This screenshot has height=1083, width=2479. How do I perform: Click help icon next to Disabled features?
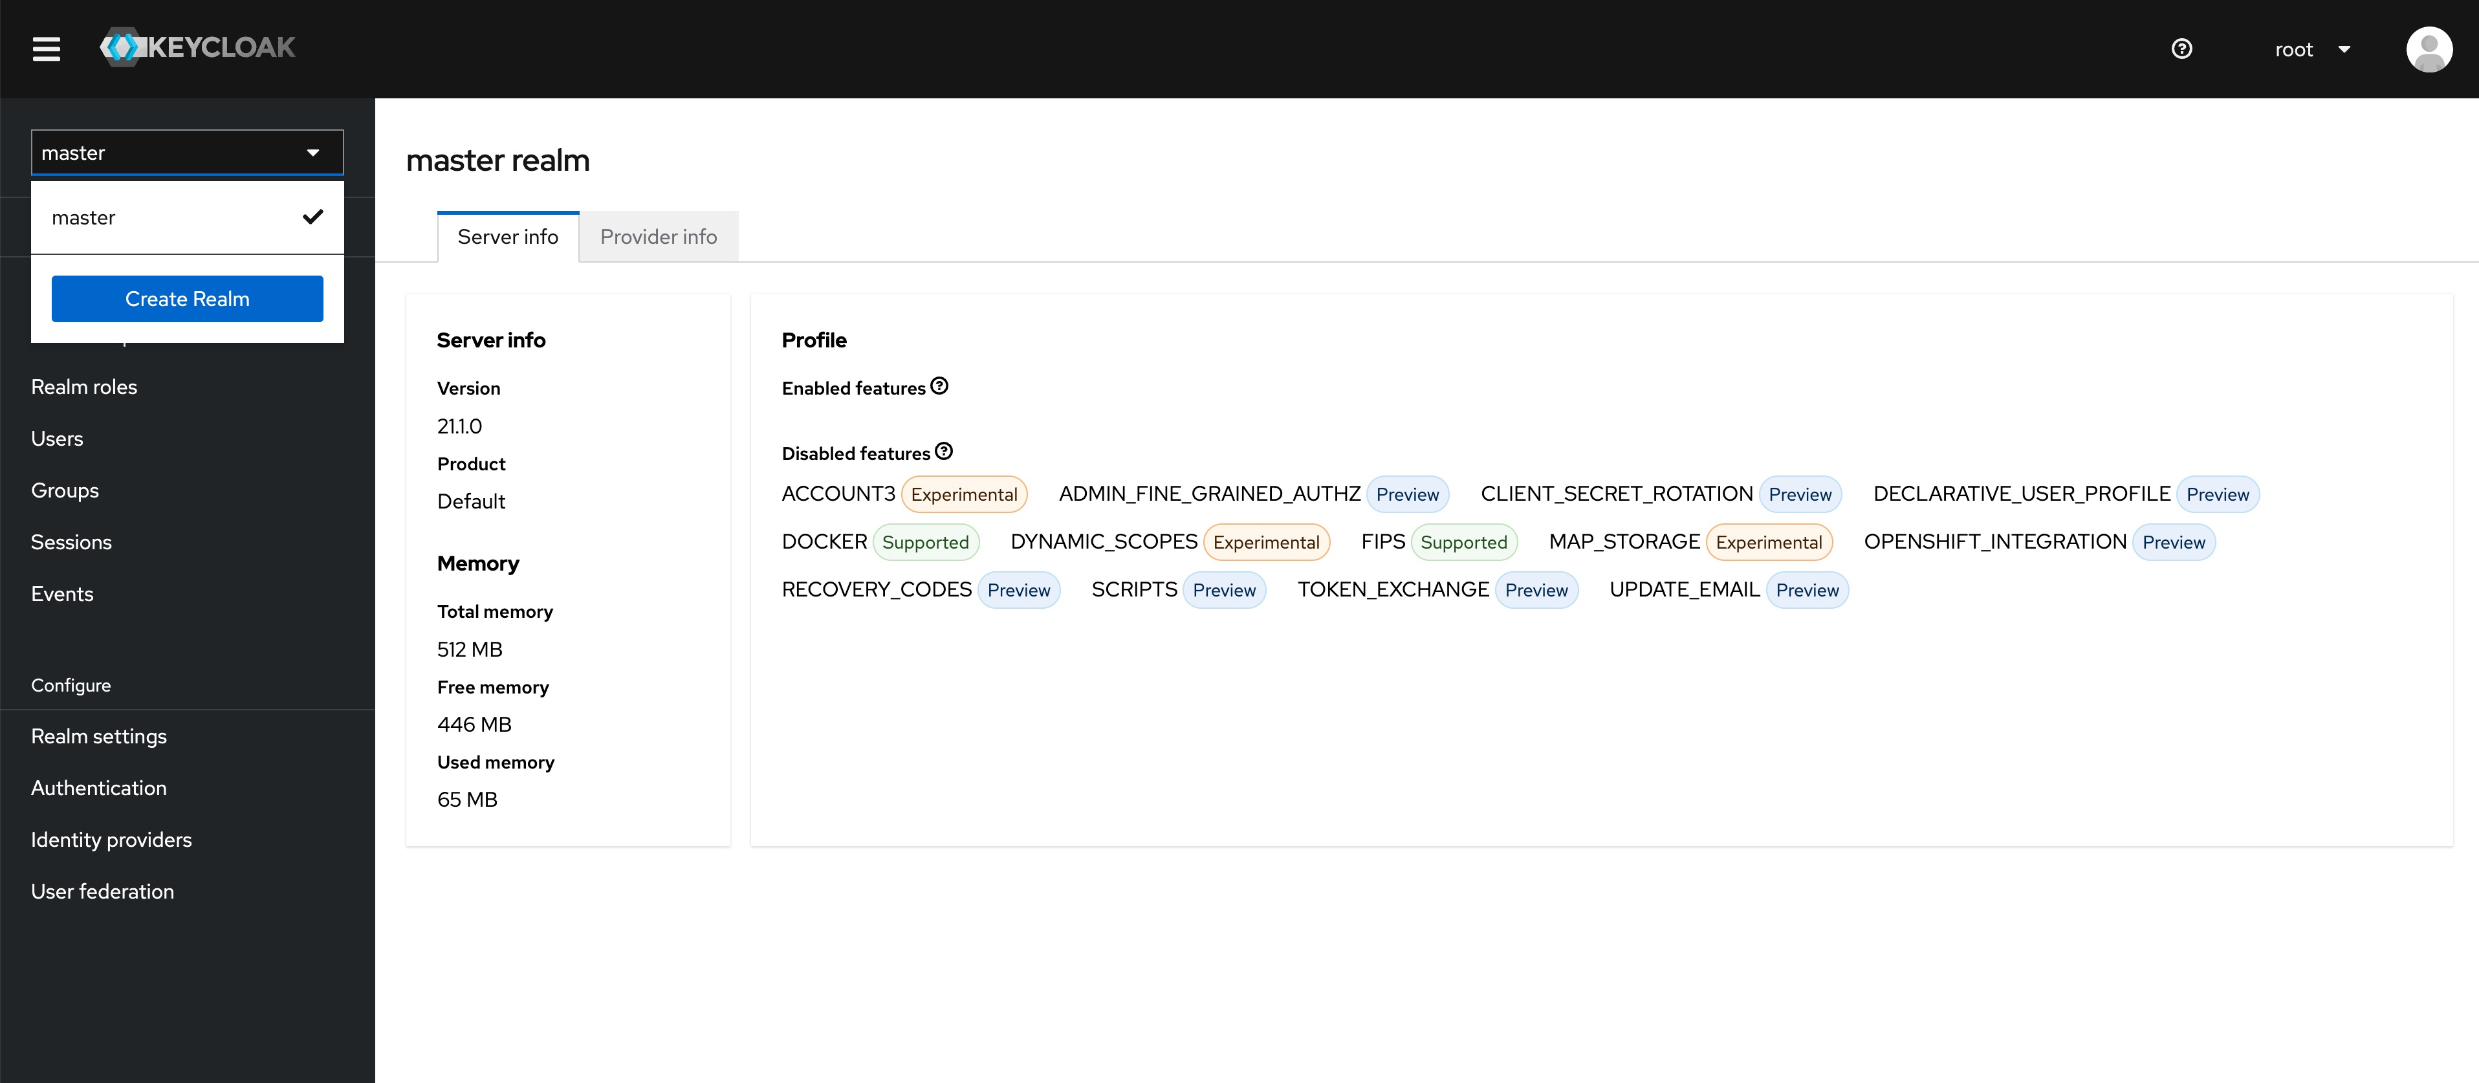pos(943,452)
